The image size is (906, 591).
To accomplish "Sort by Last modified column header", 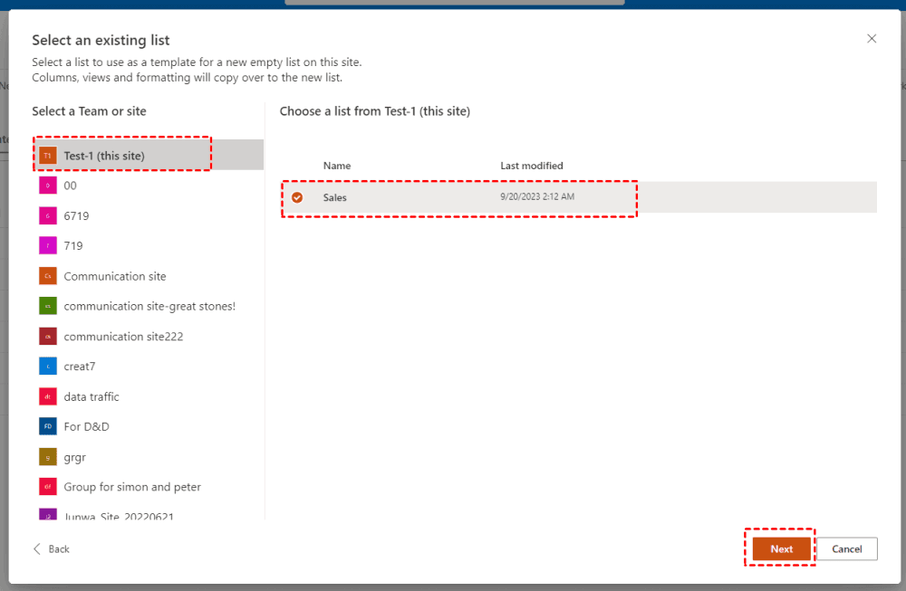I will (532, 166).
